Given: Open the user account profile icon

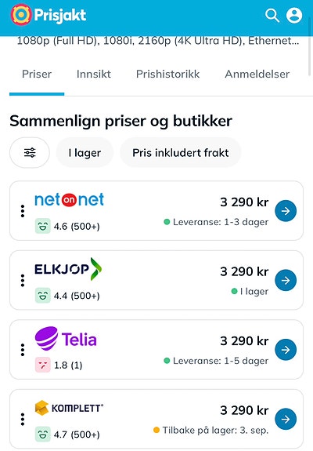Looking at the screenshot, I should coord(294,15).
